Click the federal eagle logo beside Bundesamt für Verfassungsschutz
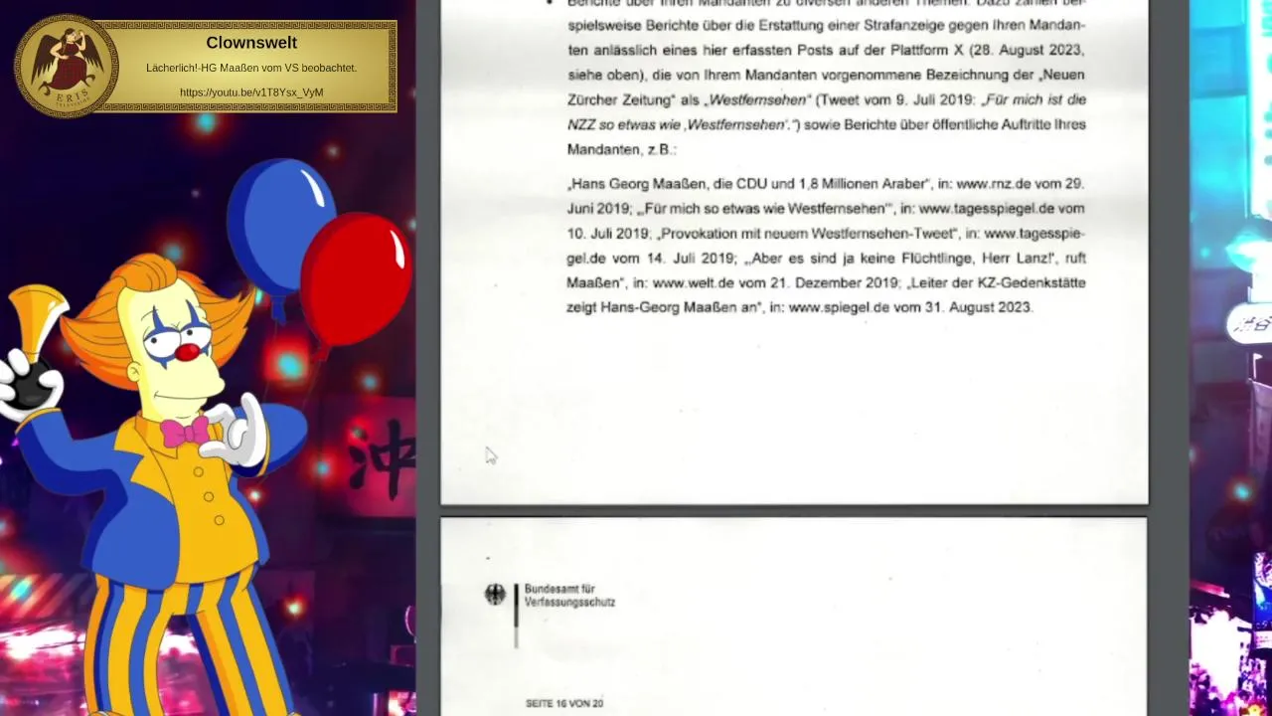1272x716 pixels. [495, 595]
